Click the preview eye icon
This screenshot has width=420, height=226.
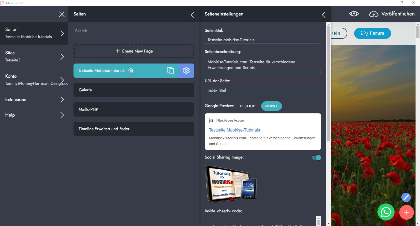tap(354, 14)
